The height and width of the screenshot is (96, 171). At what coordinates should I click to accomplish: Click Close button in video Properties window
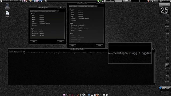coord(100,45)
